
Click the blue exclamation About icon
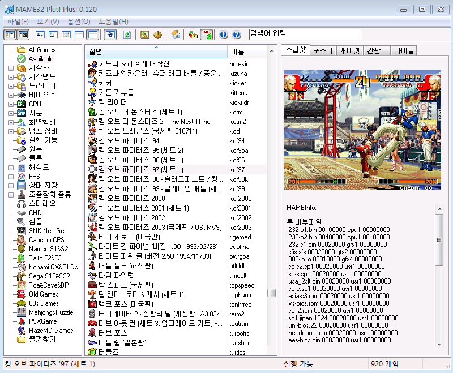point(223,35)
